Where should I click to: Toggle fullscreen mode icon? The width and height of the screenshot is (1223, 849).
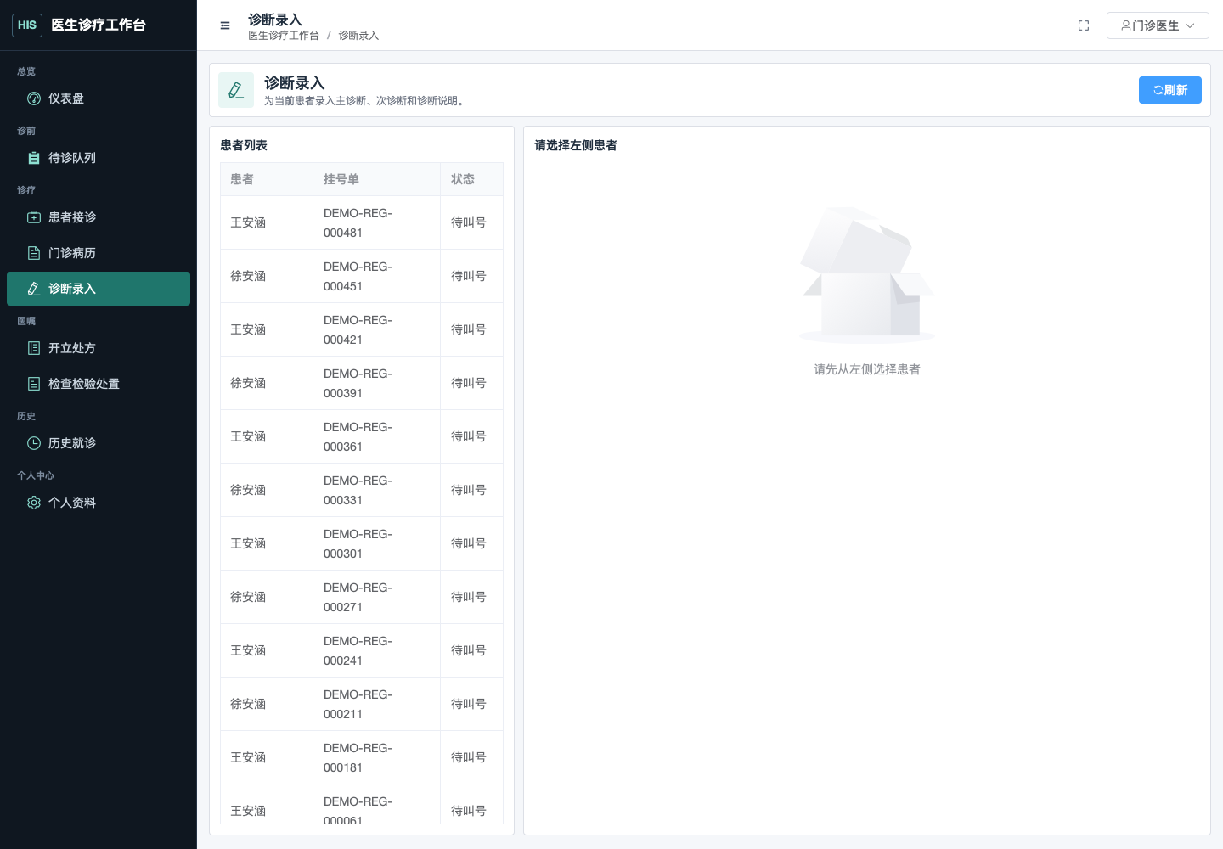pyautogui.click(x=1084, y=25)
